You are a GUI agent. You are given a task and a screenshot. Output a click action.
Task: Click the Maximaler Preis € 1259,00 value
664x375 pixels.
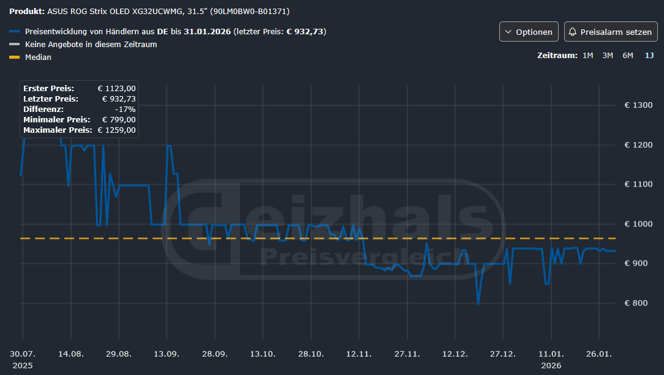pos(116,130)
